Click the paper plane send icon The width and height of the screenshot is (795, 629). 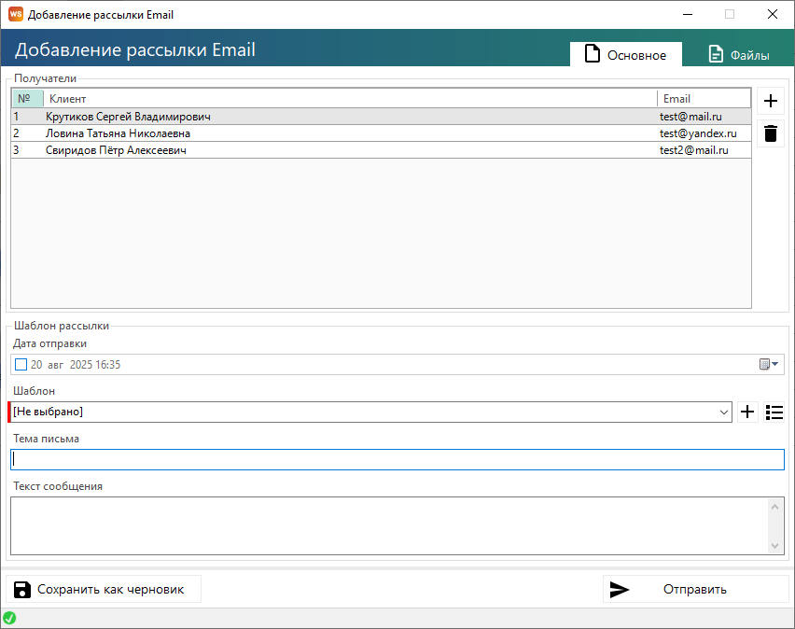(620, 590)
